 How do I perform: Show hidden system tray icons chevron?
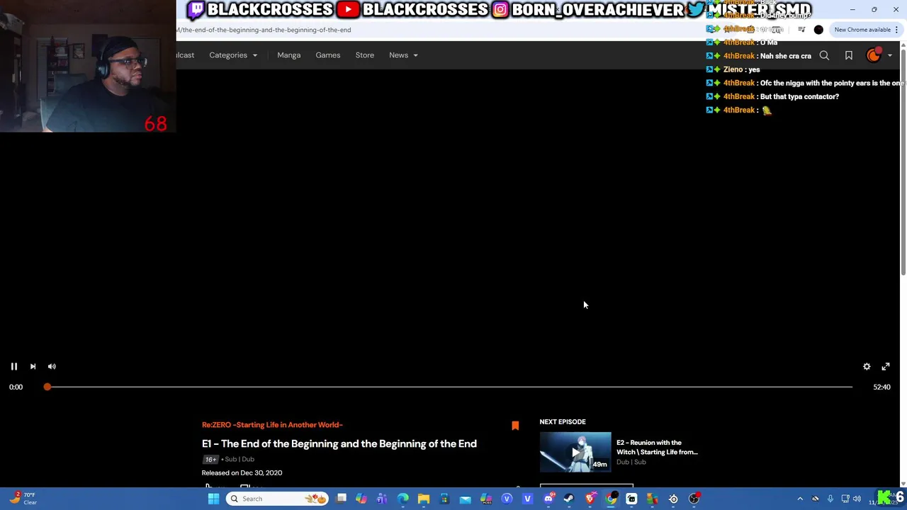pyautogui.click(x=800, y=499)
